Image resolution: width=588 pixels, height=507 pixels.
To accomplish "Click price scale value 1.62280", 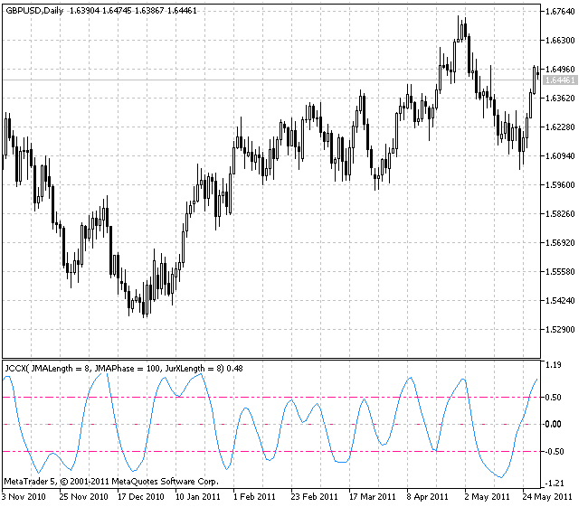I will point(560,127).
